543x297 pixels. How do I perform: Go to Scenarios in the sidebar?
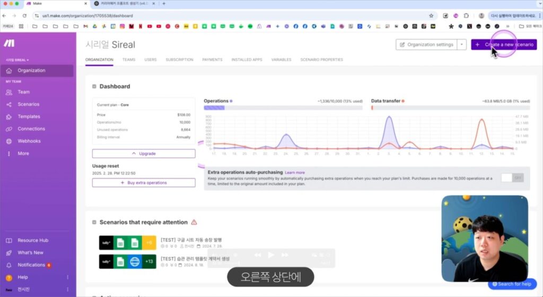coord(29,104)
